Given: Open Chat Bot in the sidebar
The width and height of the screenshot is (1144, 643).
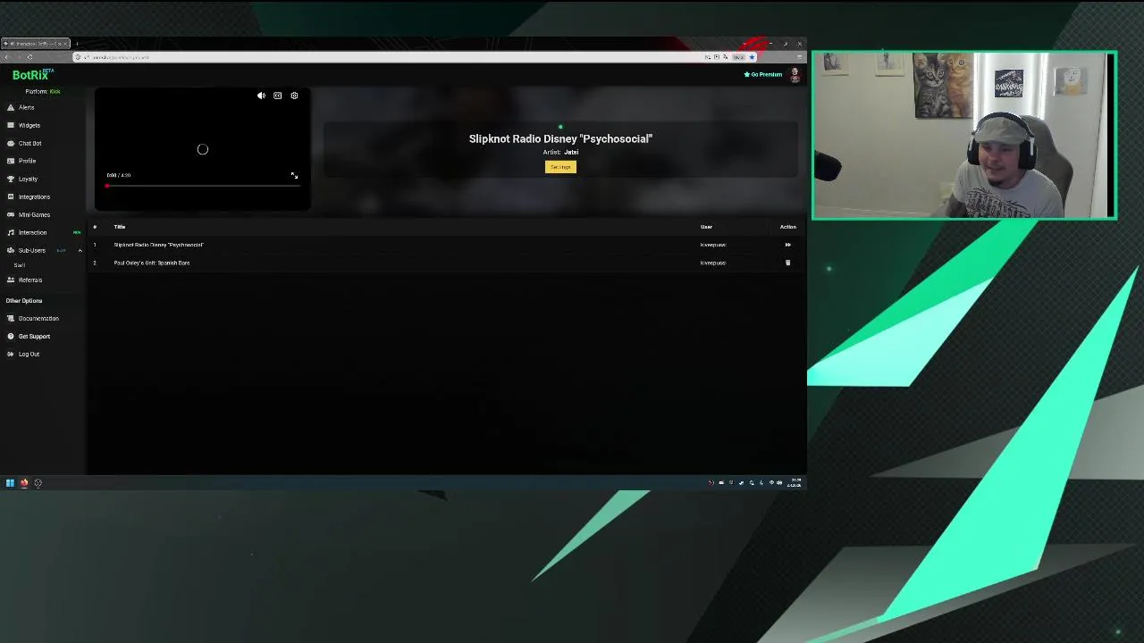Looking at the screenshot, I should coord(29,143).
